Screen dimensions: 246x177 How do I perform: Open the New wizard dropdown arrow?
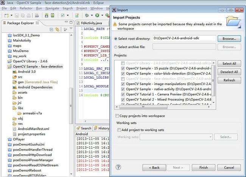click(11, 16)
